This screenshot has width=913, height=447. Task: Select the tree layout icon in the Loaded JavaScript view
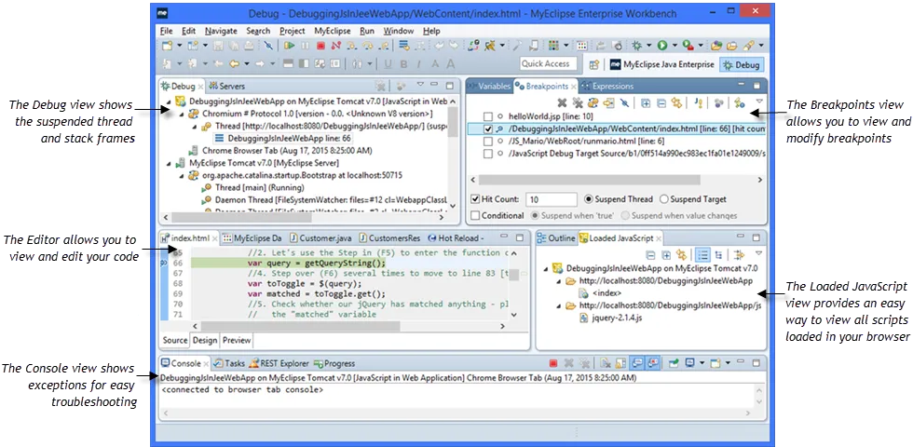click(718, 255)
